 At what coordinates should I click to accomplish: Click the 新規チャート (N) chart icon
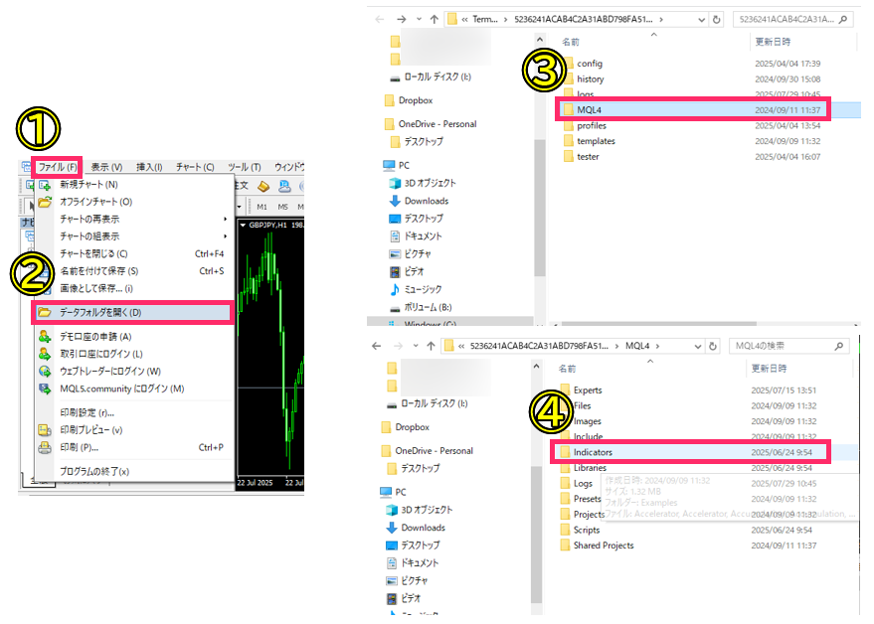(44, 185)
